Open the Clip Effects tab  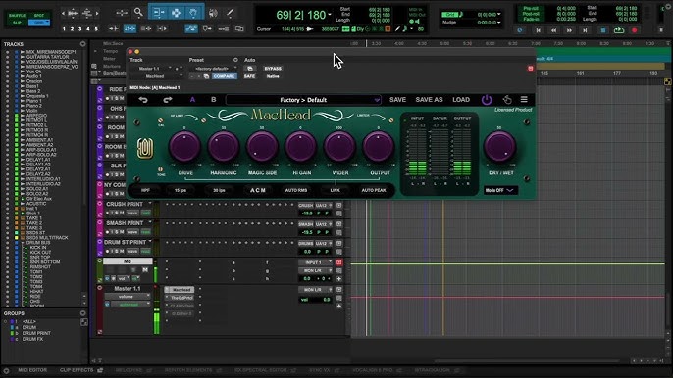click(77, 370)
